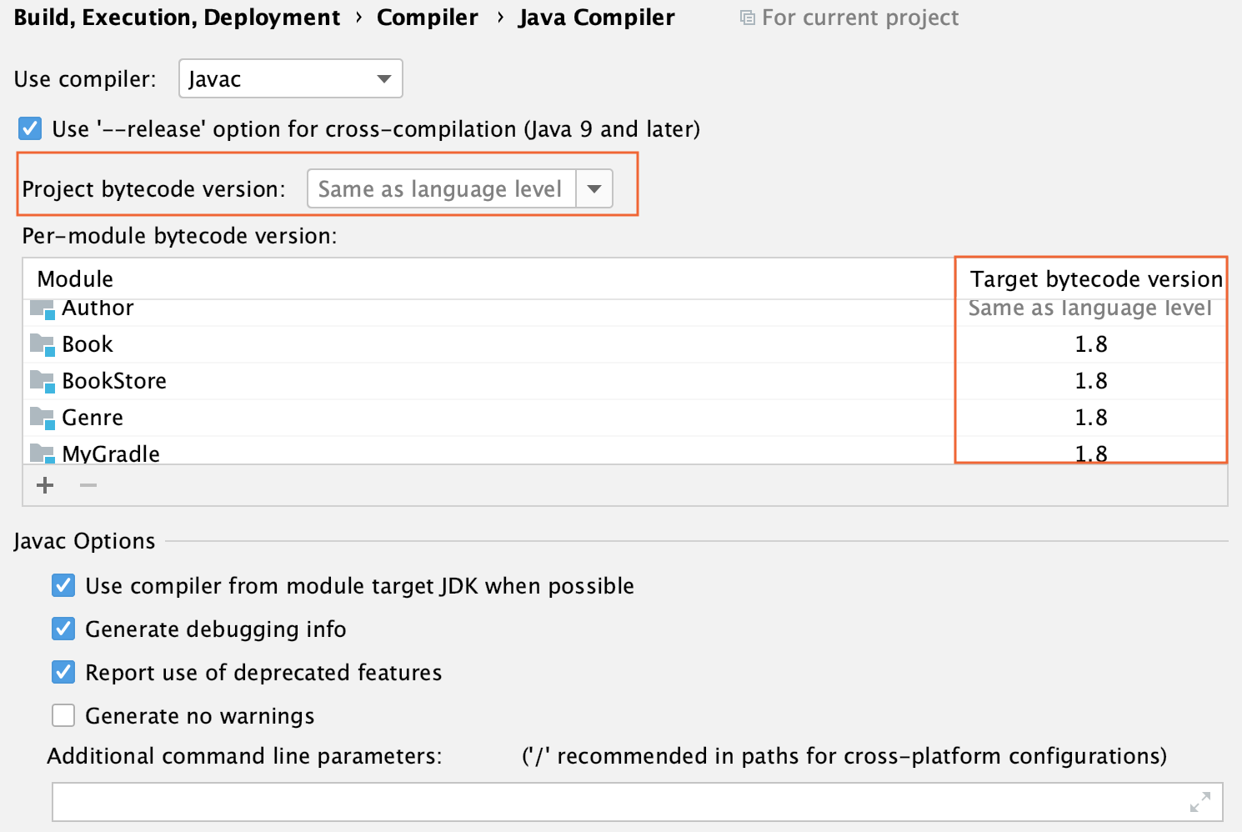Click the Genre module folder icon
The width and height of the screenshot is (1242, 832).
click(x=41, y=418)
